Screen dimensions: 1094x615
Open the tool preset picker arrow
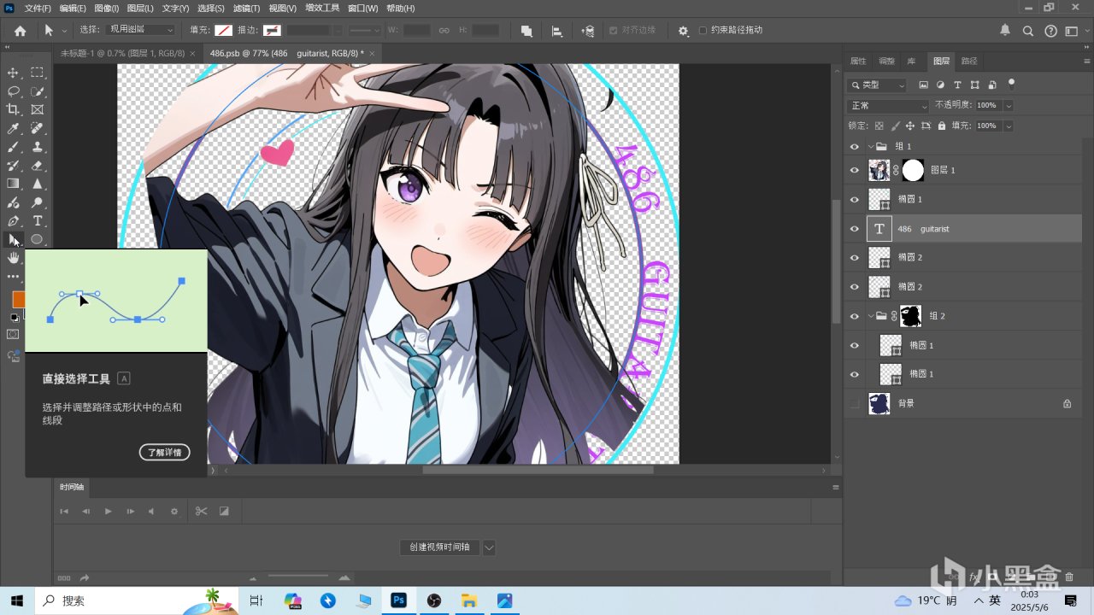pos(65,31)
